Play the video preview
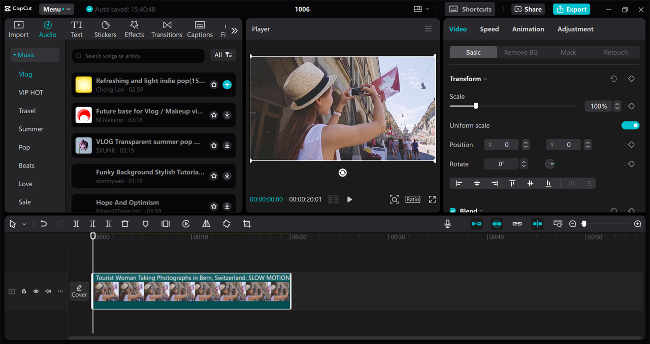The height and width of the screenshot is (344, 650). (349, 199)
